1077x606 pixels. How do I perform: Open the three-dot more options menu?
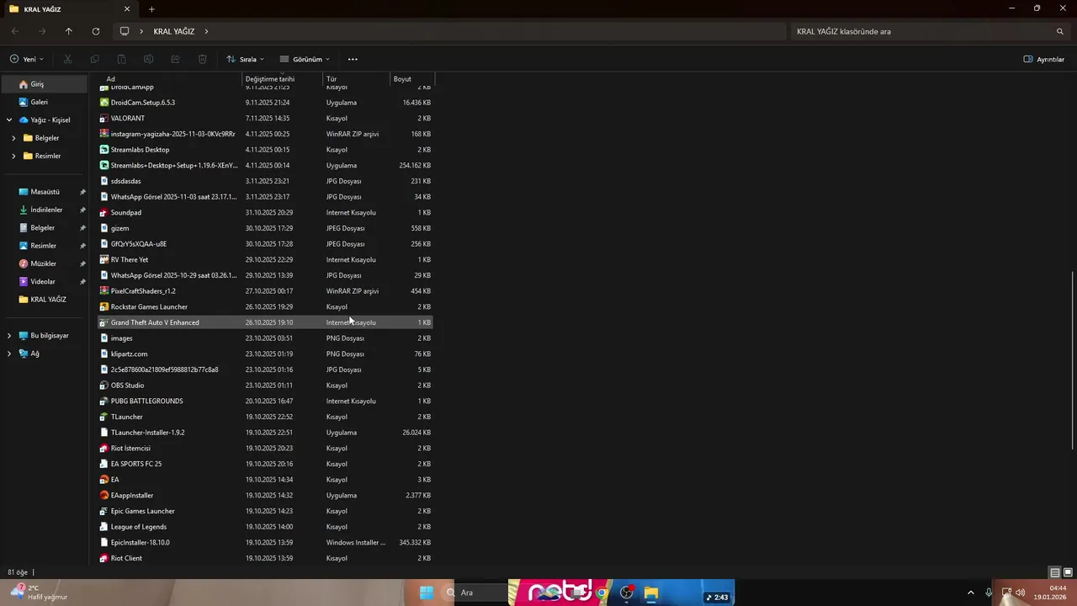click(x=353, y=59)
